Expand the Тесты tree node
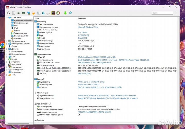The width and height of the screenshot is (185, 129). [7, 75]
